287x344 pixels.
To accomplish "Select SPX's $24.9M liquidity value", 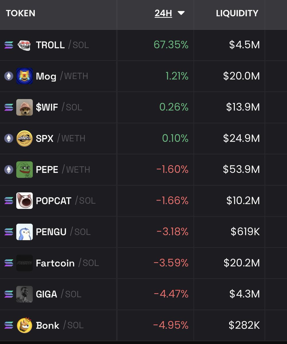I will point(241,138).
